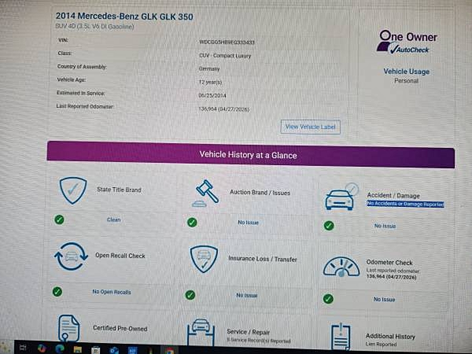This screenshot has width=472, height=354.
Task: Click the 06/25/2014 estimated in service date
Action: tap(212, 95)
